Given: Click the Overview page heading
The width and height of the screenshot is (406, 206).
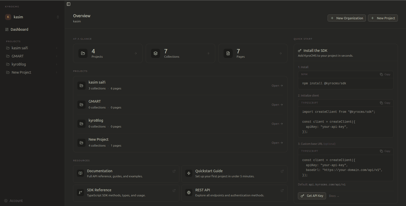Looking at the screenshot, I should click(82, 16).
